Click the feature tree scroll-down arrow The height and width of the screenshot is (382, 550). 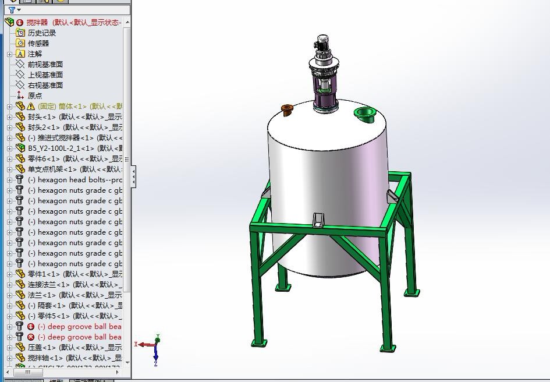tap(127, 362)
